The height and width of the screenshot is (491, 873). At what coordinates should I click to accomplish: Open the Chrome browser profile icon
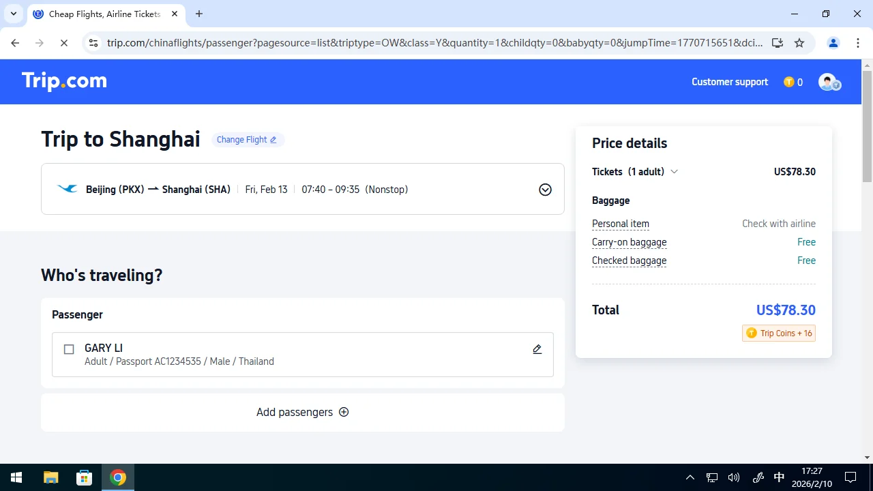coord(833,42)
